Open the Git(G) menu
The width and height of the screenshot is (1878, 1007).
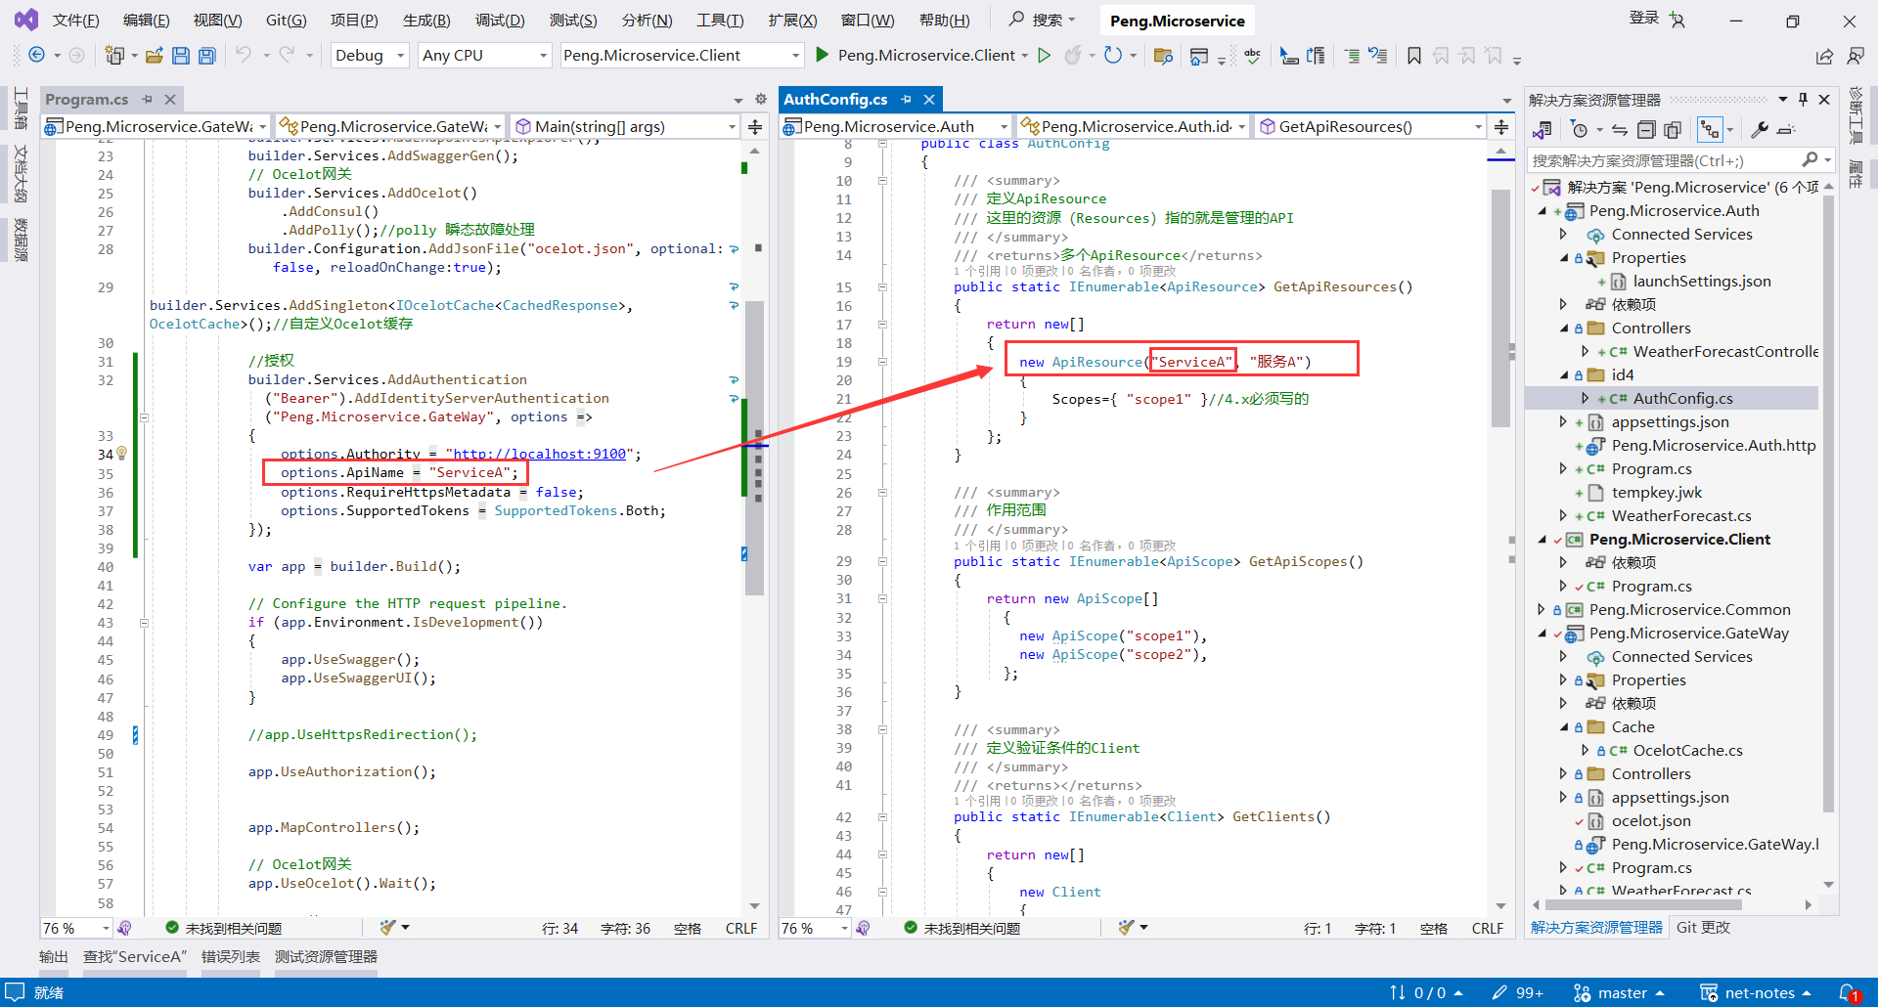click(x=286, y=21)
